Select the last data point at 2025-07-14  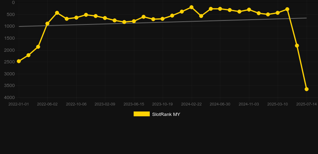tap(306, 89)
